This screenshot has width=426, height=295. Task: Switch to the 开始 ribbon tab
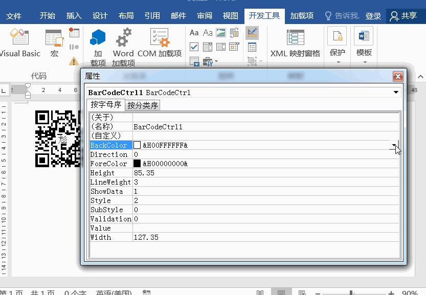pos(47,16)
